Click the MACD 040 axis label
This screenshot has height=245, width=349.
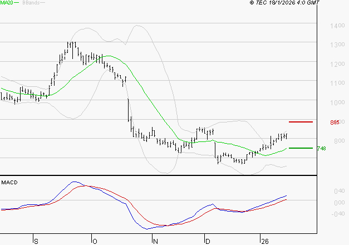click(x=340, y=191)
